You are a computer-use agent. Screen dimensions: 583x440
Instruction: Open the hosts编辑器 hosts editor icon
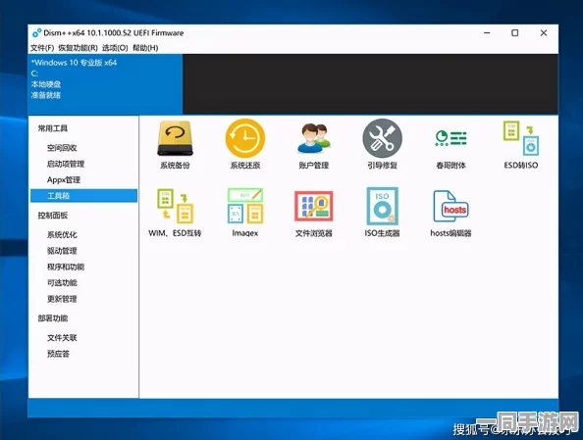coord(450,206)
